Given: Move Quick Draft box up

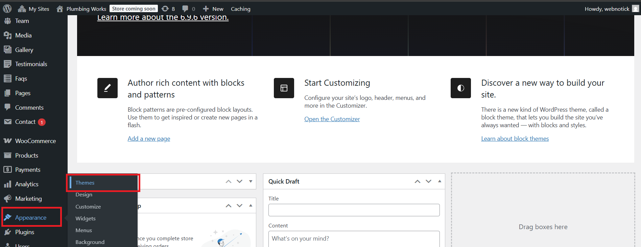Looking at the screenshot, I should point(418,182).
